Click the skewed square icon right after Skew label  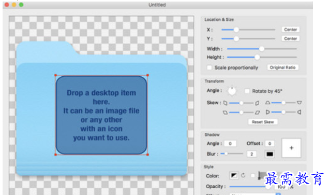tap(225, 103)
